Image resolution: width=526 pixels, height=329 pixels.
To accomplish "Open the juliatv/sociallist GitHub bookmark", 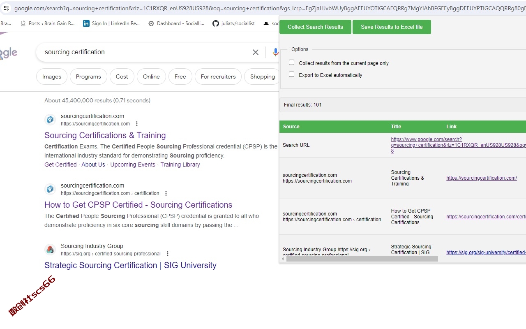I will point(233,23).
